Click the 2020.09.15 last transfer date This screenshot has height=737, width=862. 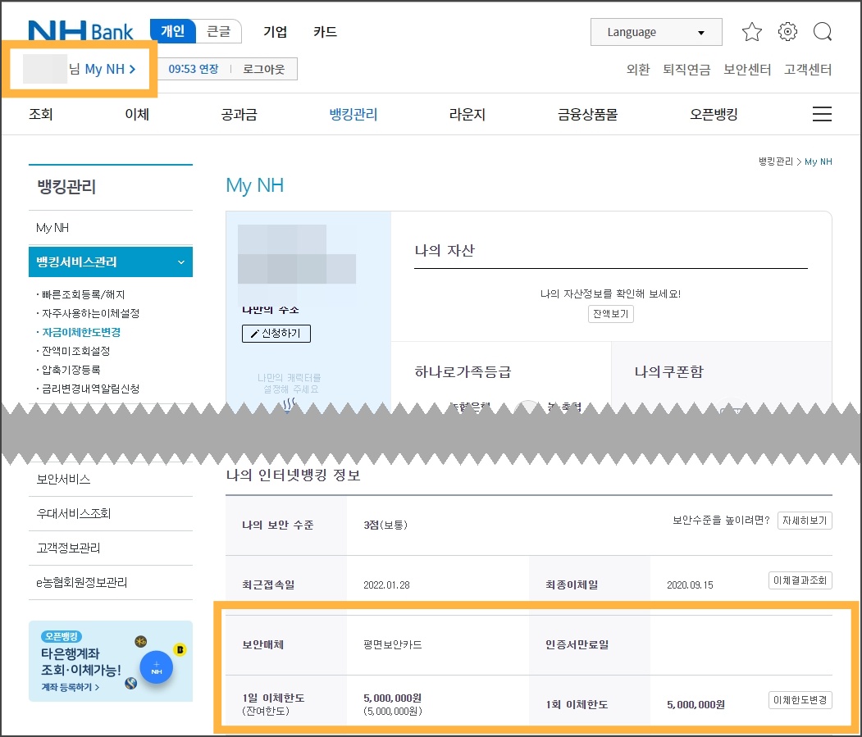coord(690,585)
